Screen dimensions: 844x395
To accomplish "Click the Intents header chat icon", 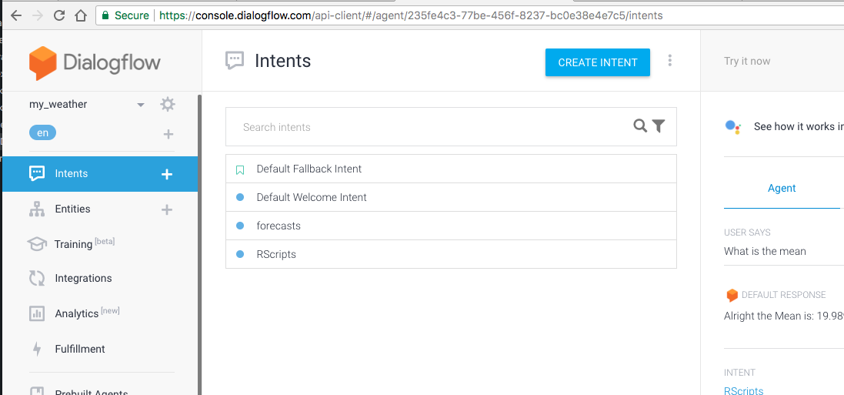I will coord(234,60).
